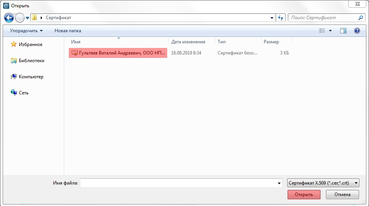
Task: Click the Сеть network icon
Action: coord(14,92)
